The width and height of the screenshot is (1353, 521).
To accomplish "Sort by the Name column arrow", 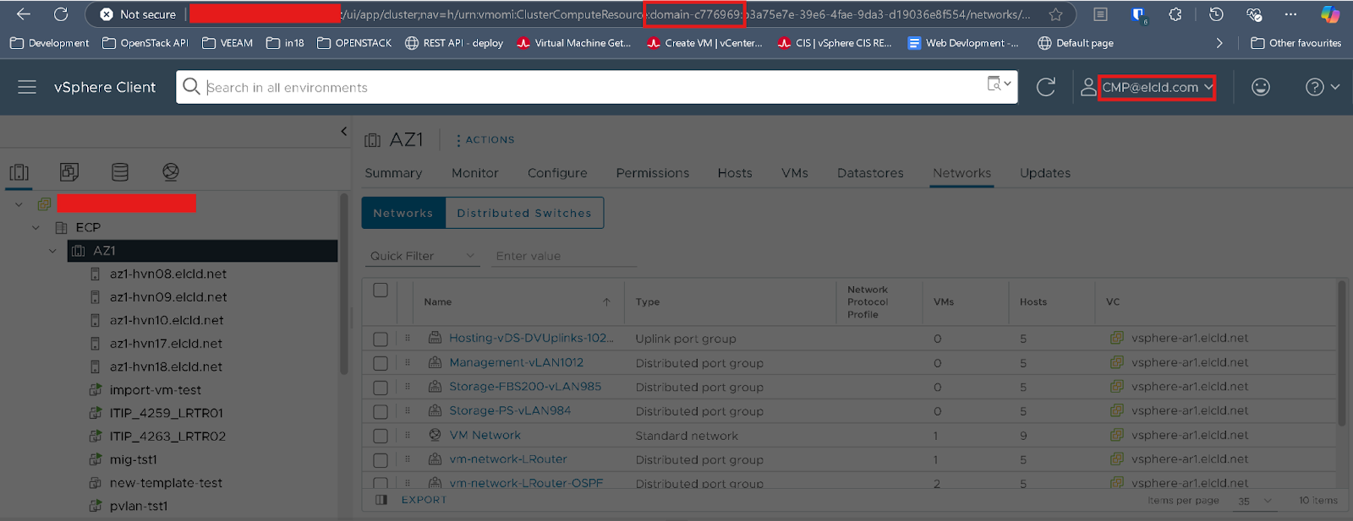I will pos(606,302).
